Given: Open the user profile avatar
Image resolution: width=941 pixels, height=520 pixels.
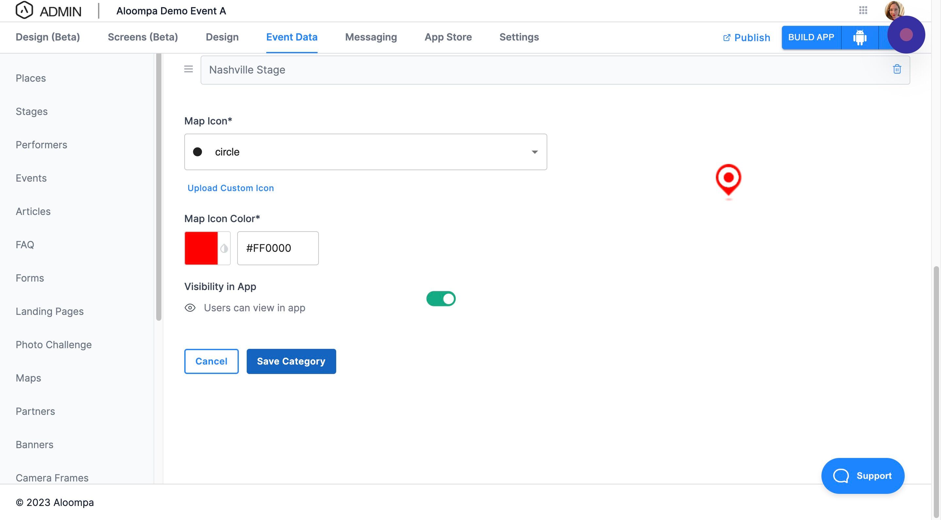Looking at the screenshot, I should coord(894,9).
